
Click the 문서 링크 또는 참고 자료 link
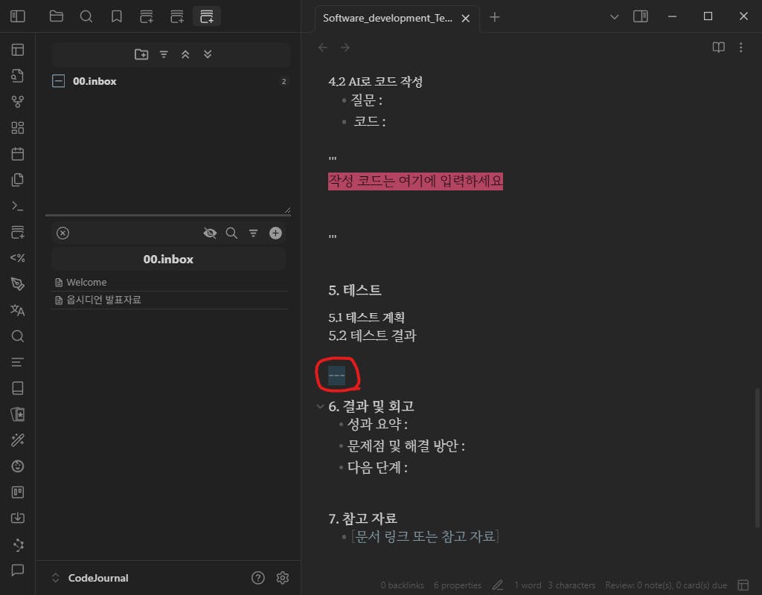(425, 536)
